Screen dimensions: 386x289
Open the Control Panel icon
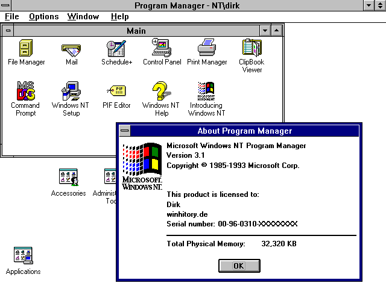click(x=162, y=48)
